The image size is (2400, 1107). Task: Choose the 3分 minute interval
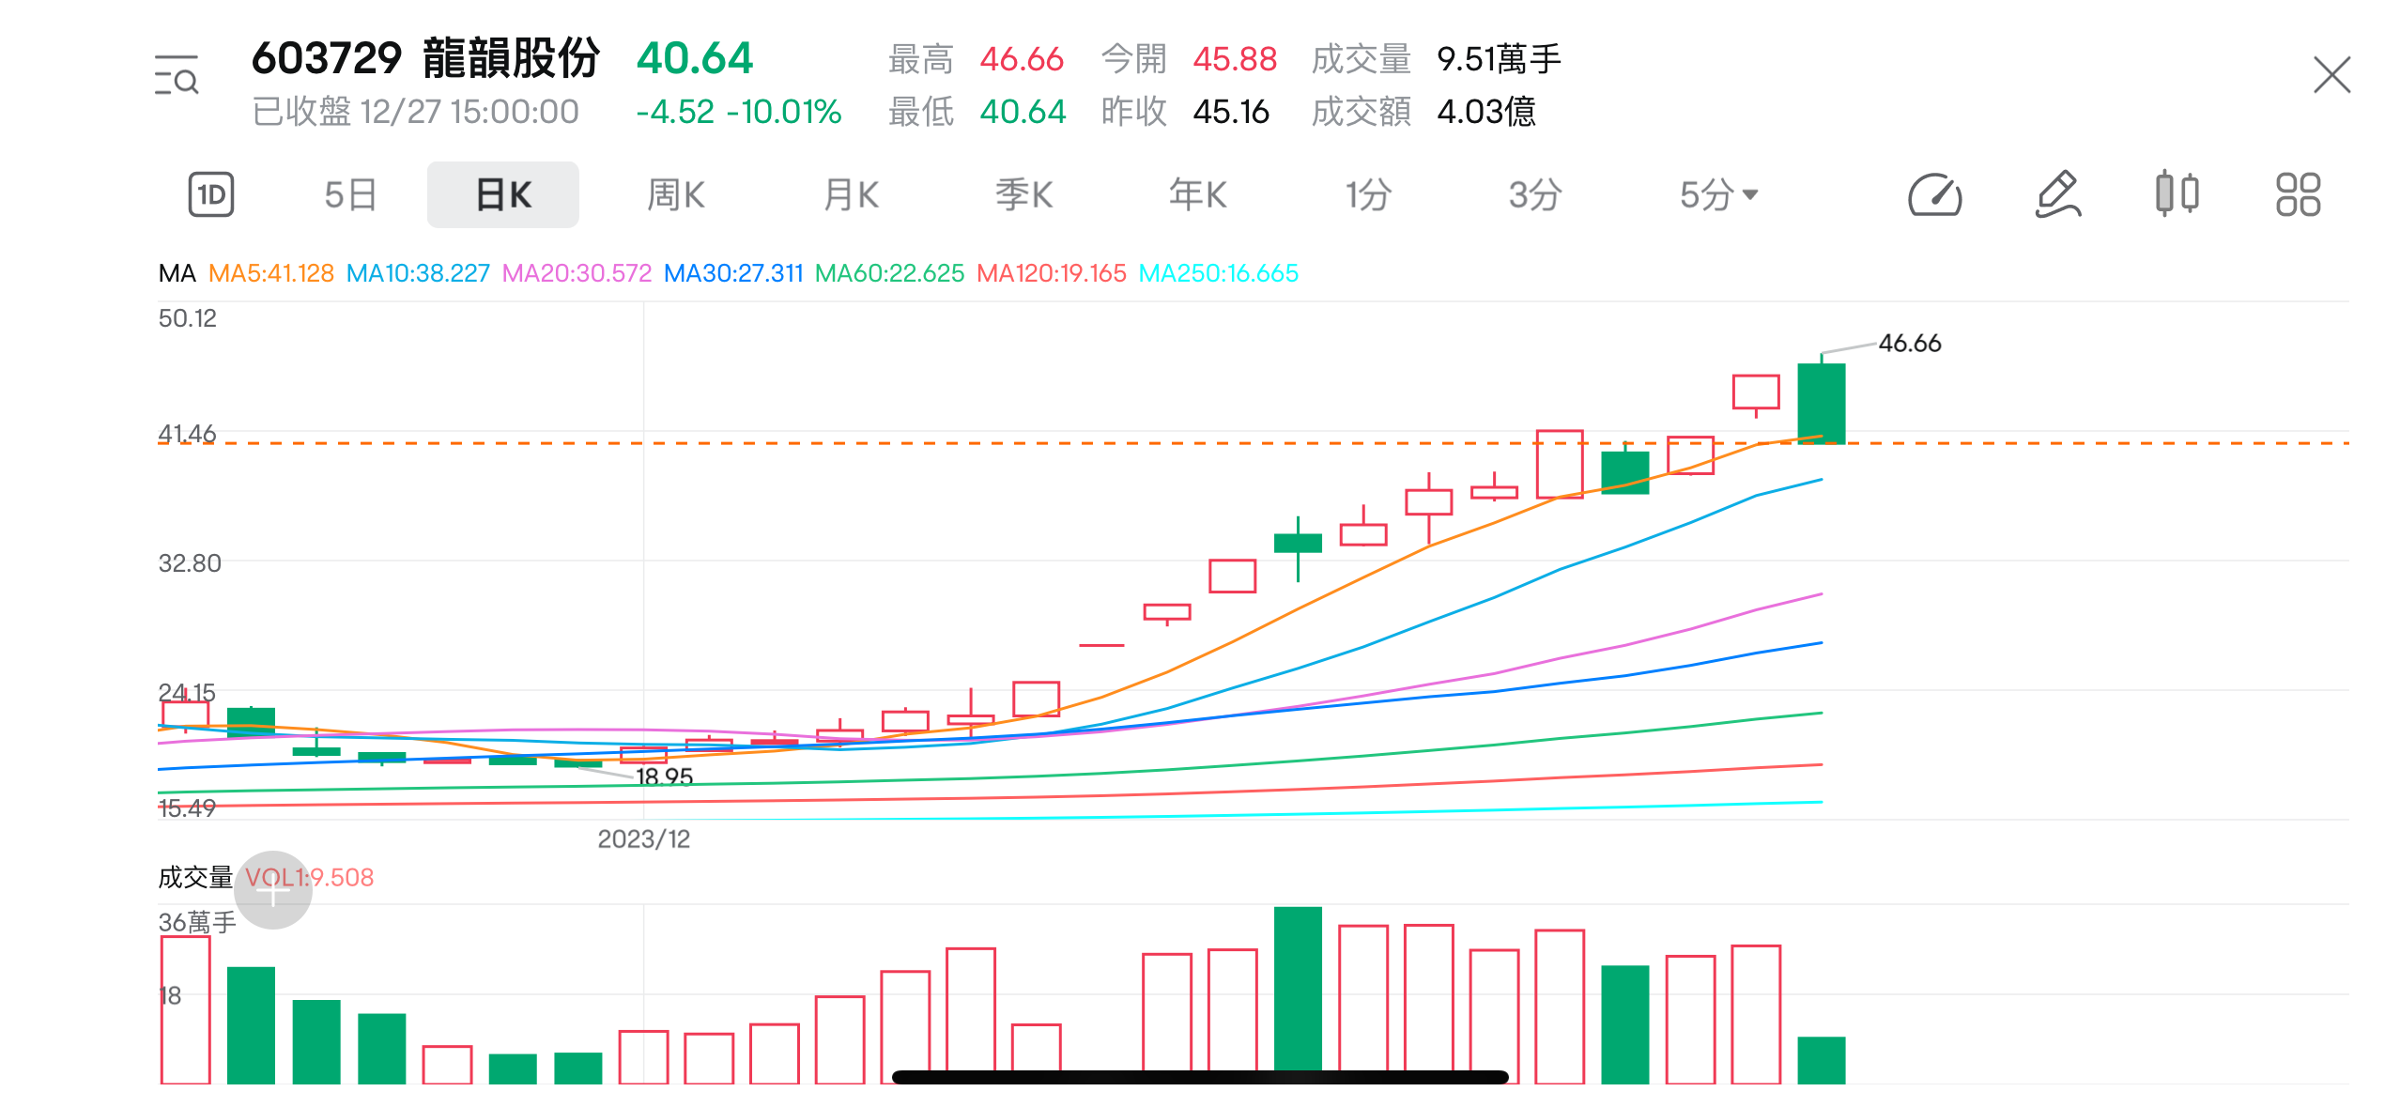pos(1535,195)
